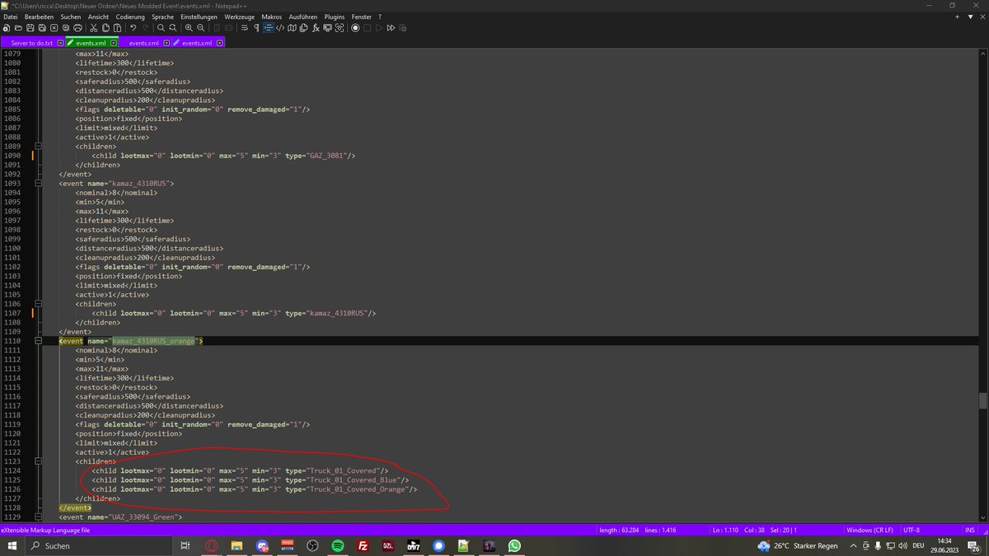Open FileZilla from the taskbar
Image resolution: width=989 pixels, height=556 pixels.
click(x=363, y=546)
